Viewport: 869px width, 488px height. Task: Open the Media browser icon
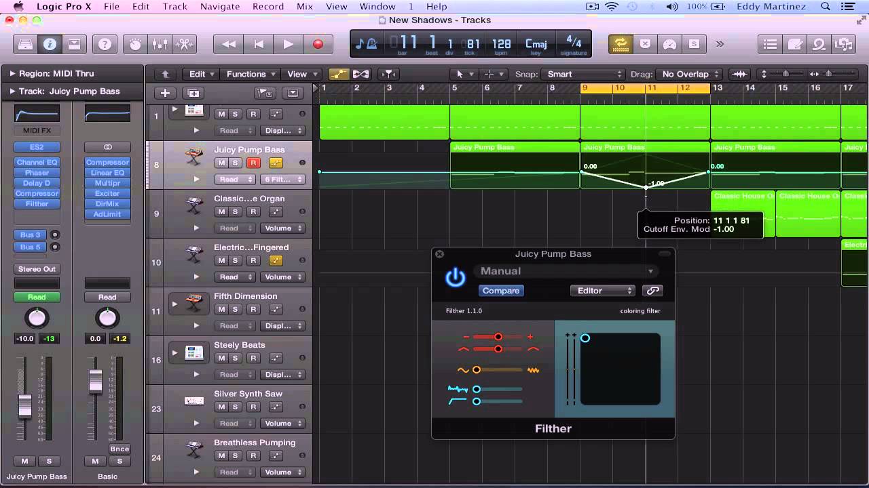point(844,44)
